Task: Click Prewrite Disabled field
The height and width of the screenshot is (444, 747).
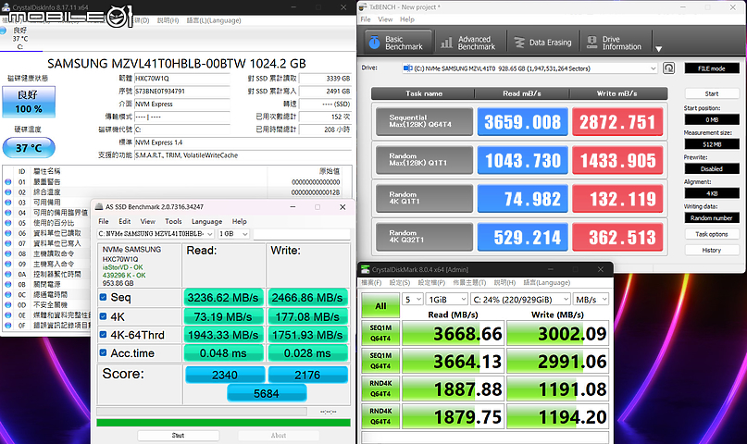Action: coord(712,169)
